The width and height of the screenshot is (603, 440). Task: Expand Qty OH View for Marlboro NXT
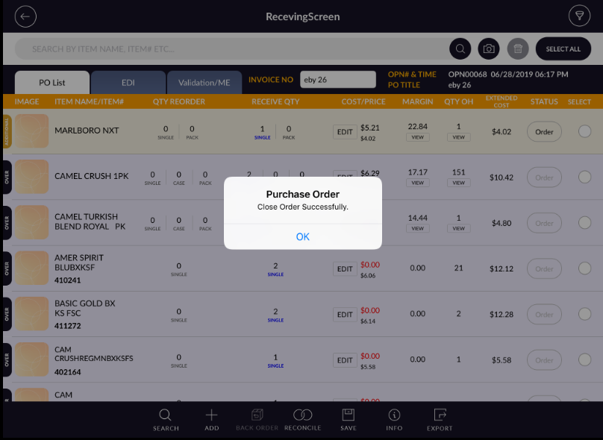[458, 137]
